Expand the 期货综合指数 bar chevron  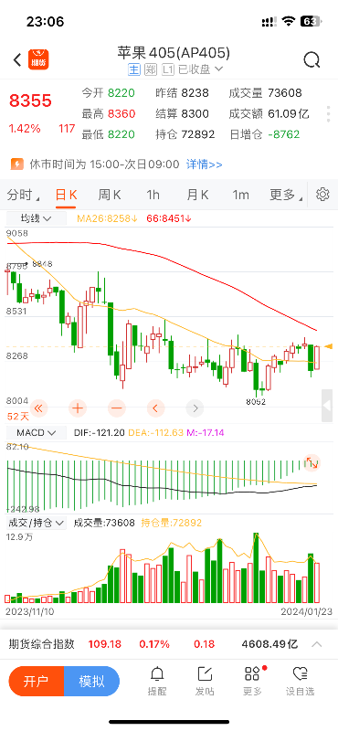coord(317,644)
